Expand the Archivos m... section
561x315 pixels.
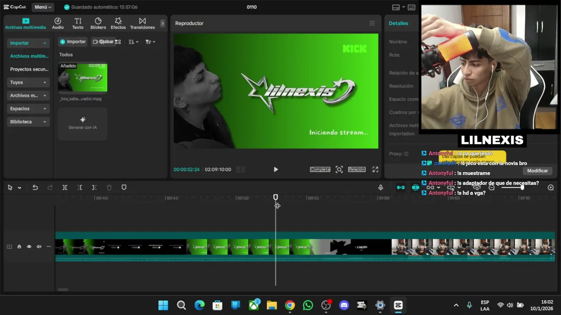[28, 95]
